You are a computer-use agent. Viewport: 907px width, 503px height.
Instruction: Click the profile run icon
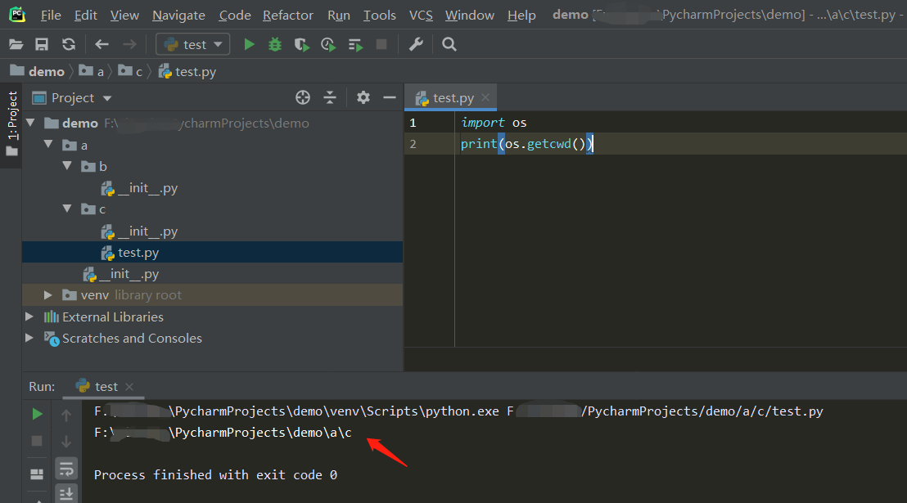pos(328,44)
